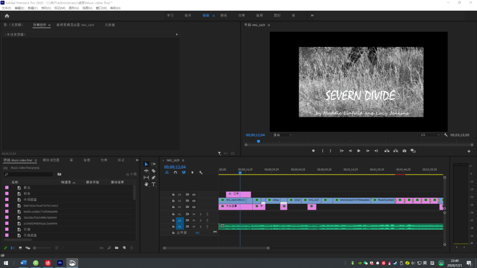Open timeline display settings wrench
477x268 pixels.
(201, 173)
